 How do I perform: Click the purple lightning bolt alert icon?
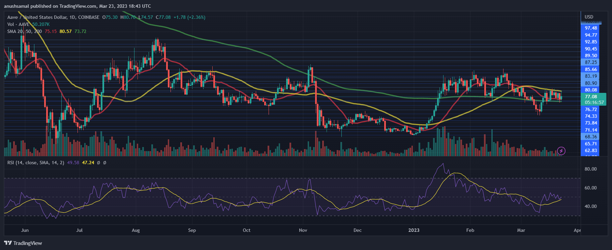tap(561, 151)
